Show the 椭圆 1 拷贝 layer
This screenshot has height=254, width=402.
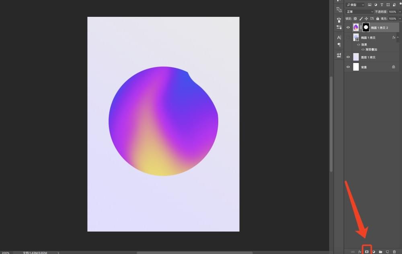click(x=348, y=37)
